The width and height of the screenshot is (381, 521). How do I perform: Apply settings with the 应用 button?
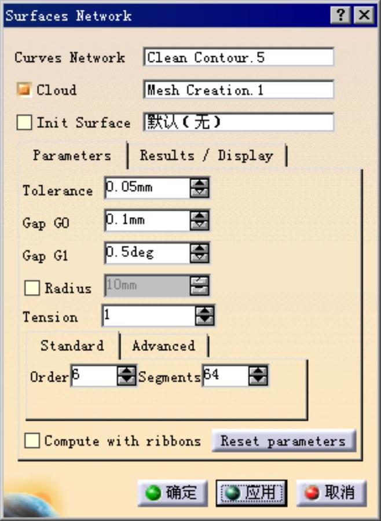pos(251,493)
